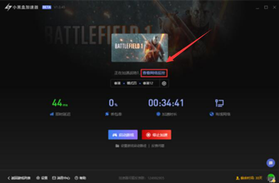Open the Battlefield 1 game cover thumbnail

[x=139, y=47]
